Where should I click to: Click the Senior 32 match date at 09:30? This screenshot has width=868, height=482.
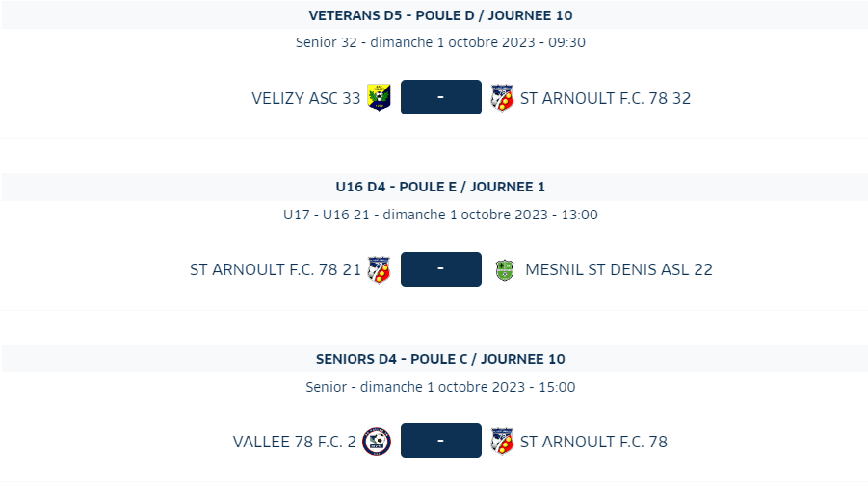tap(440, 42)
